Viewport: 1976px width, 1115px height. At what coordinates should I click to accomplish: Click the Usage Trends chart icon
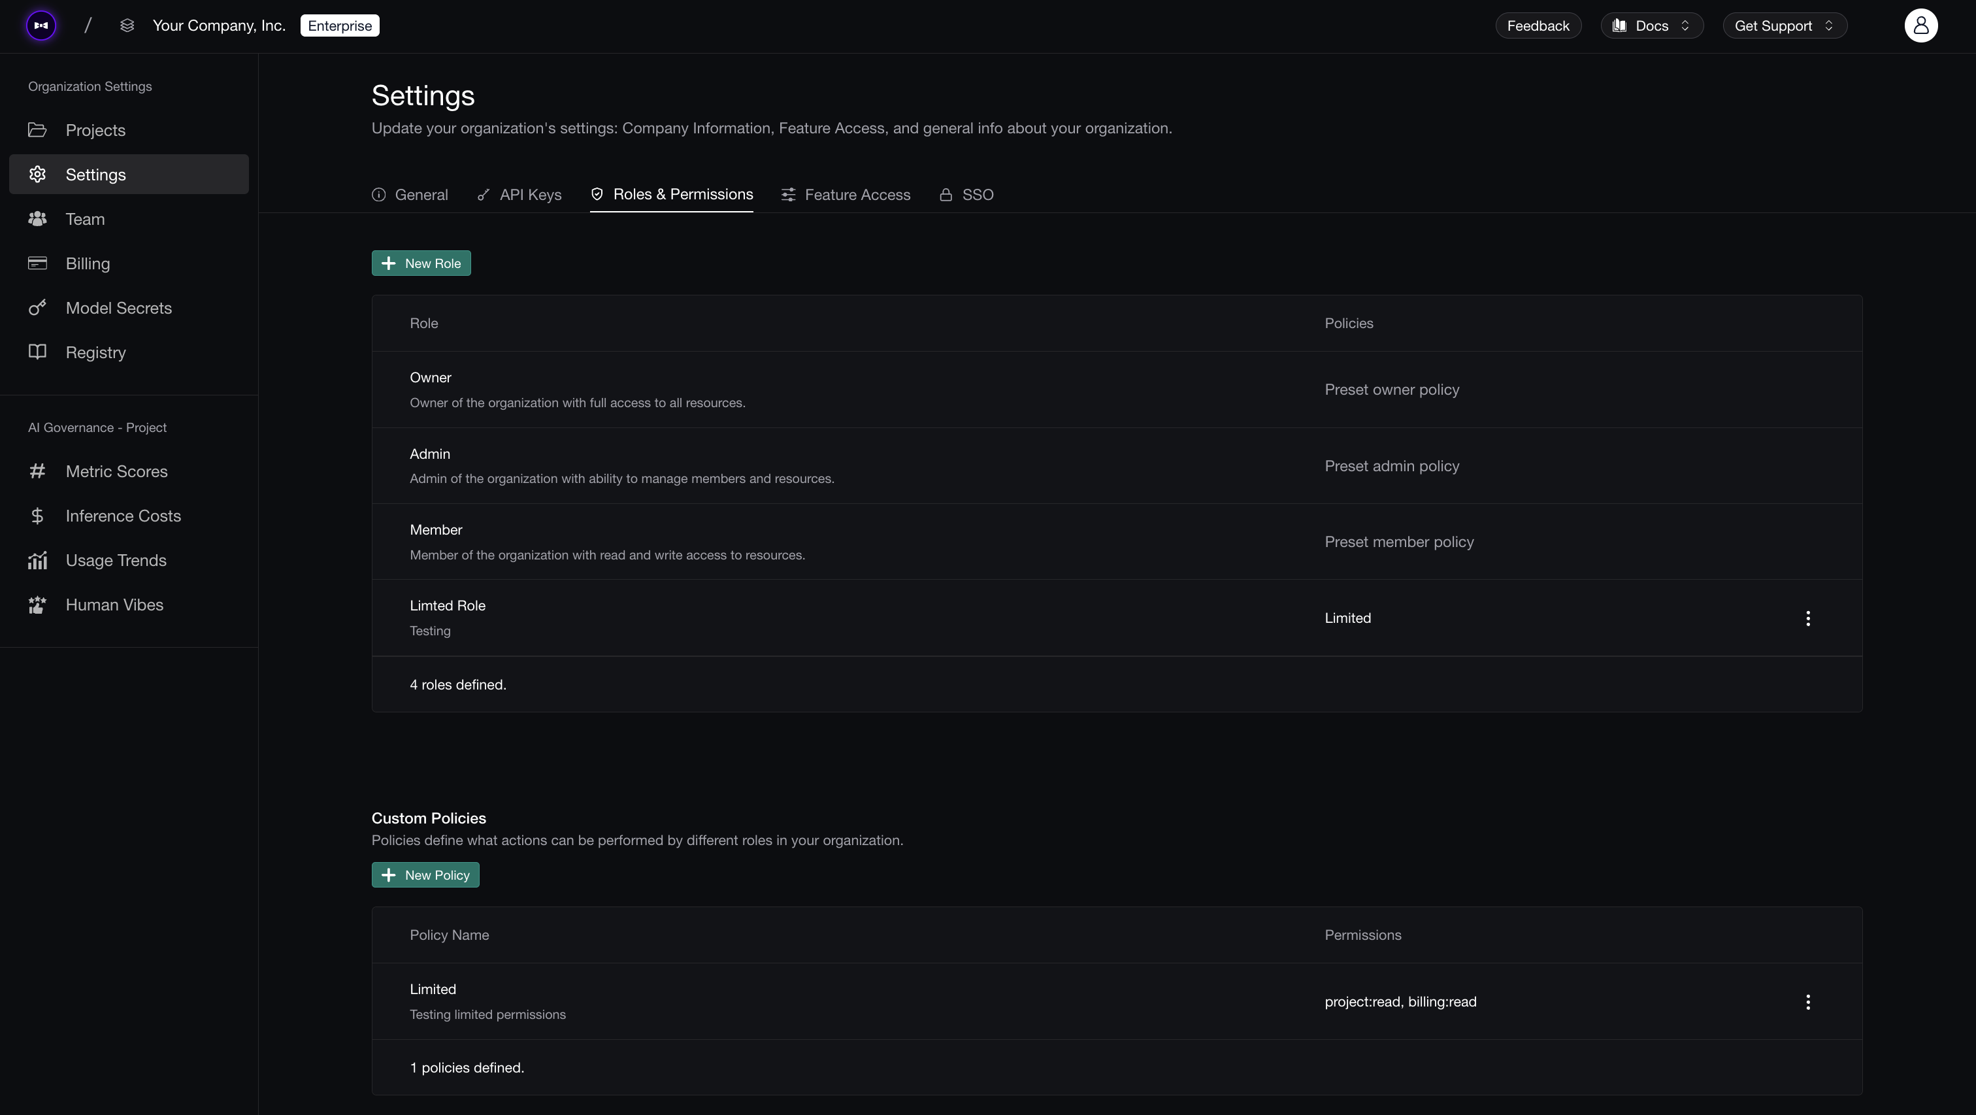(37, 560)
